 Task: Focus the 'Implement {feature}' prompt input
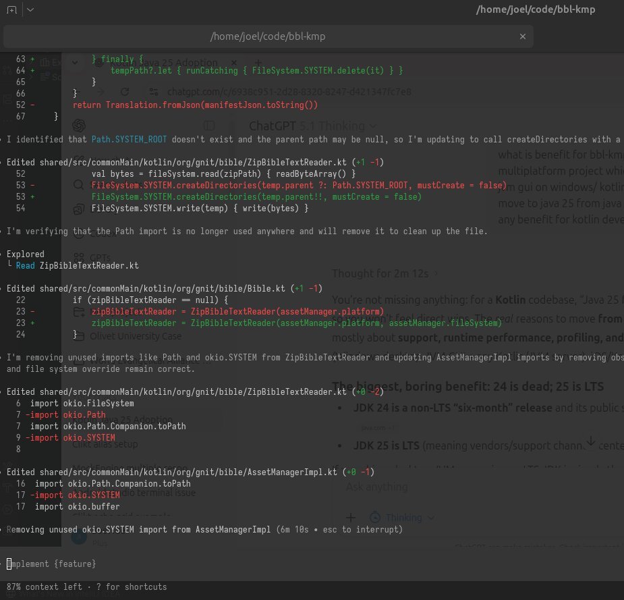pyautogui.click(x=51, y=563)
